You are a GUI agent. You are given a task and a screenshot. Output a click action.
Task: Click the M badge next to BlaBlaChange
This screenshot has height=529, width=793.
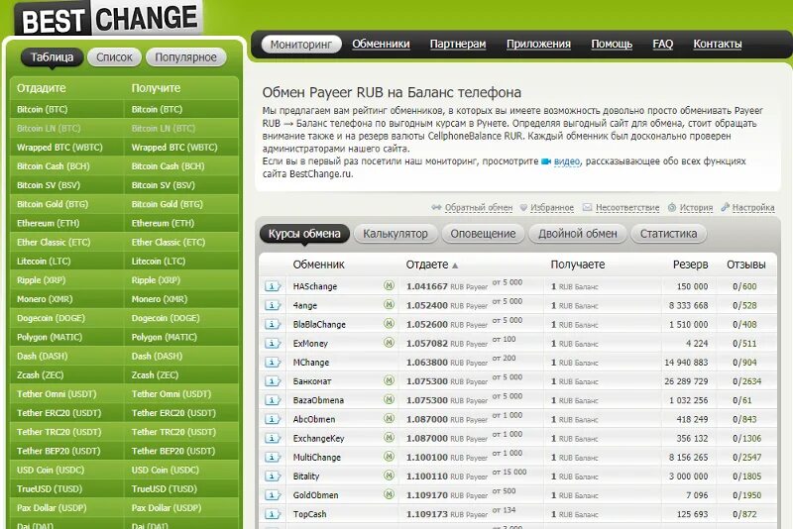(x=389, y=323)
